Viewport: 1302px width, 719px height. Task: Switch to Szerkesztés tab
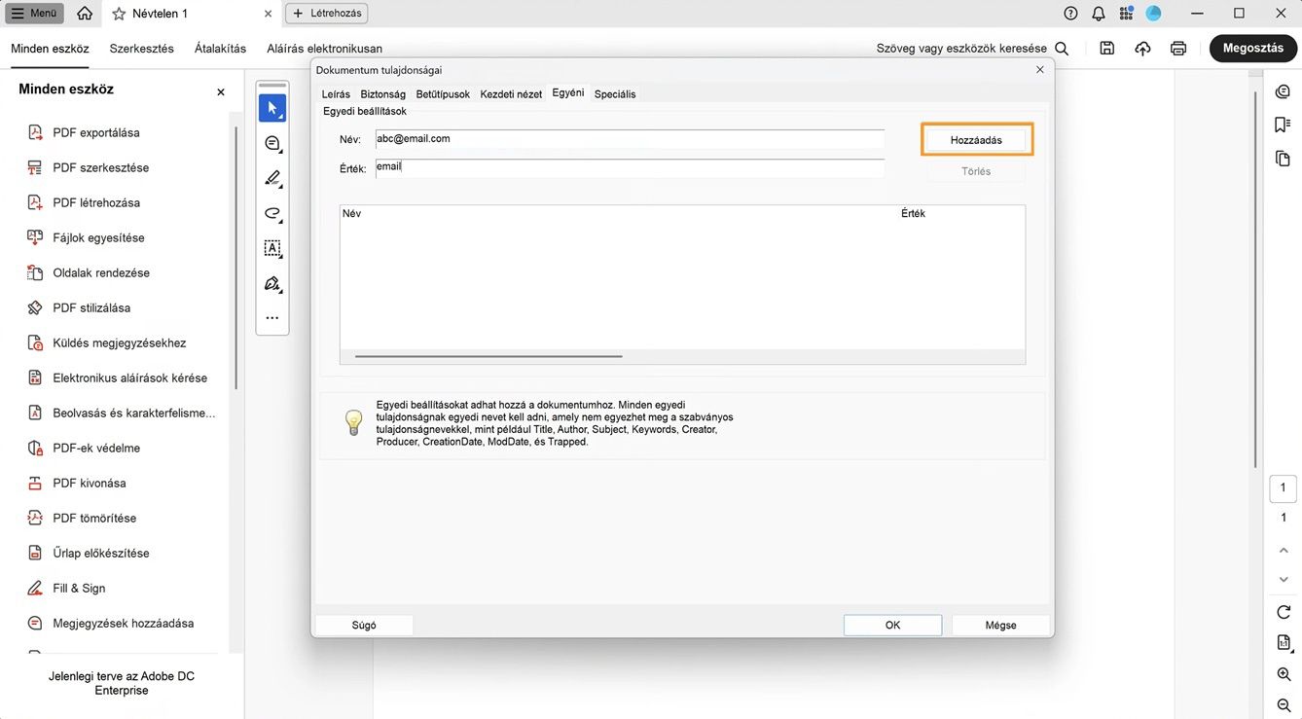[142, 49]
